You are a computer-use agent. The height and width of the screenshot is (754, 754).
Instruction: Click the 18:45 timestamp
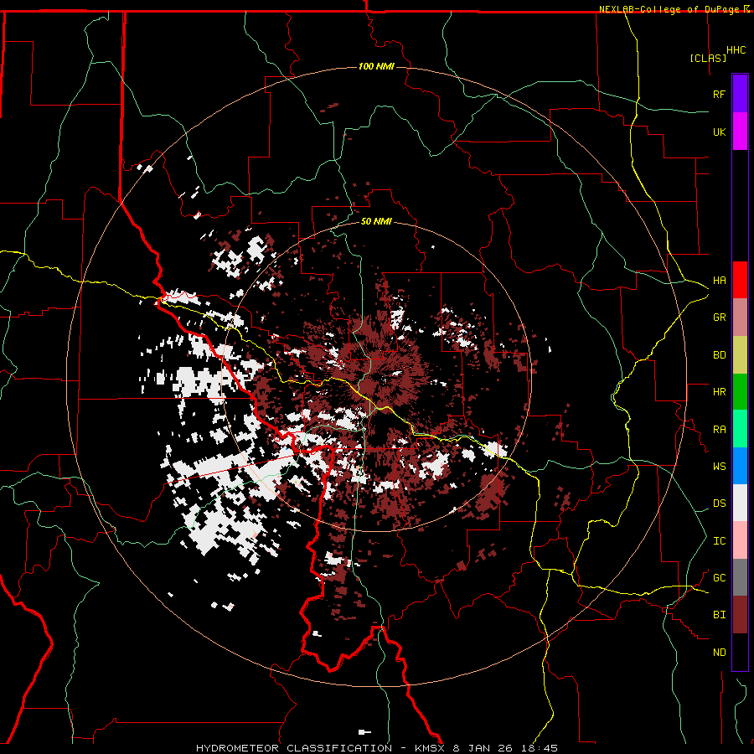click(538, 748)
